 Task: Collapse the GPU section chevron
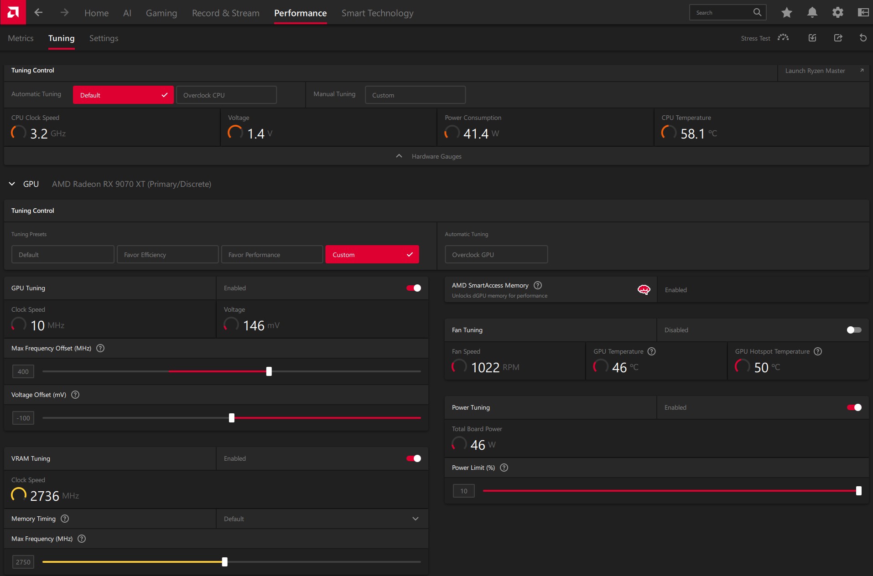point(12,184)
